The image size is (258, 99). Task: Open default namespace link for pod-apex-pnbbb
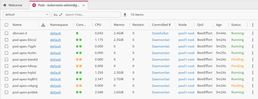click(55, 92)
